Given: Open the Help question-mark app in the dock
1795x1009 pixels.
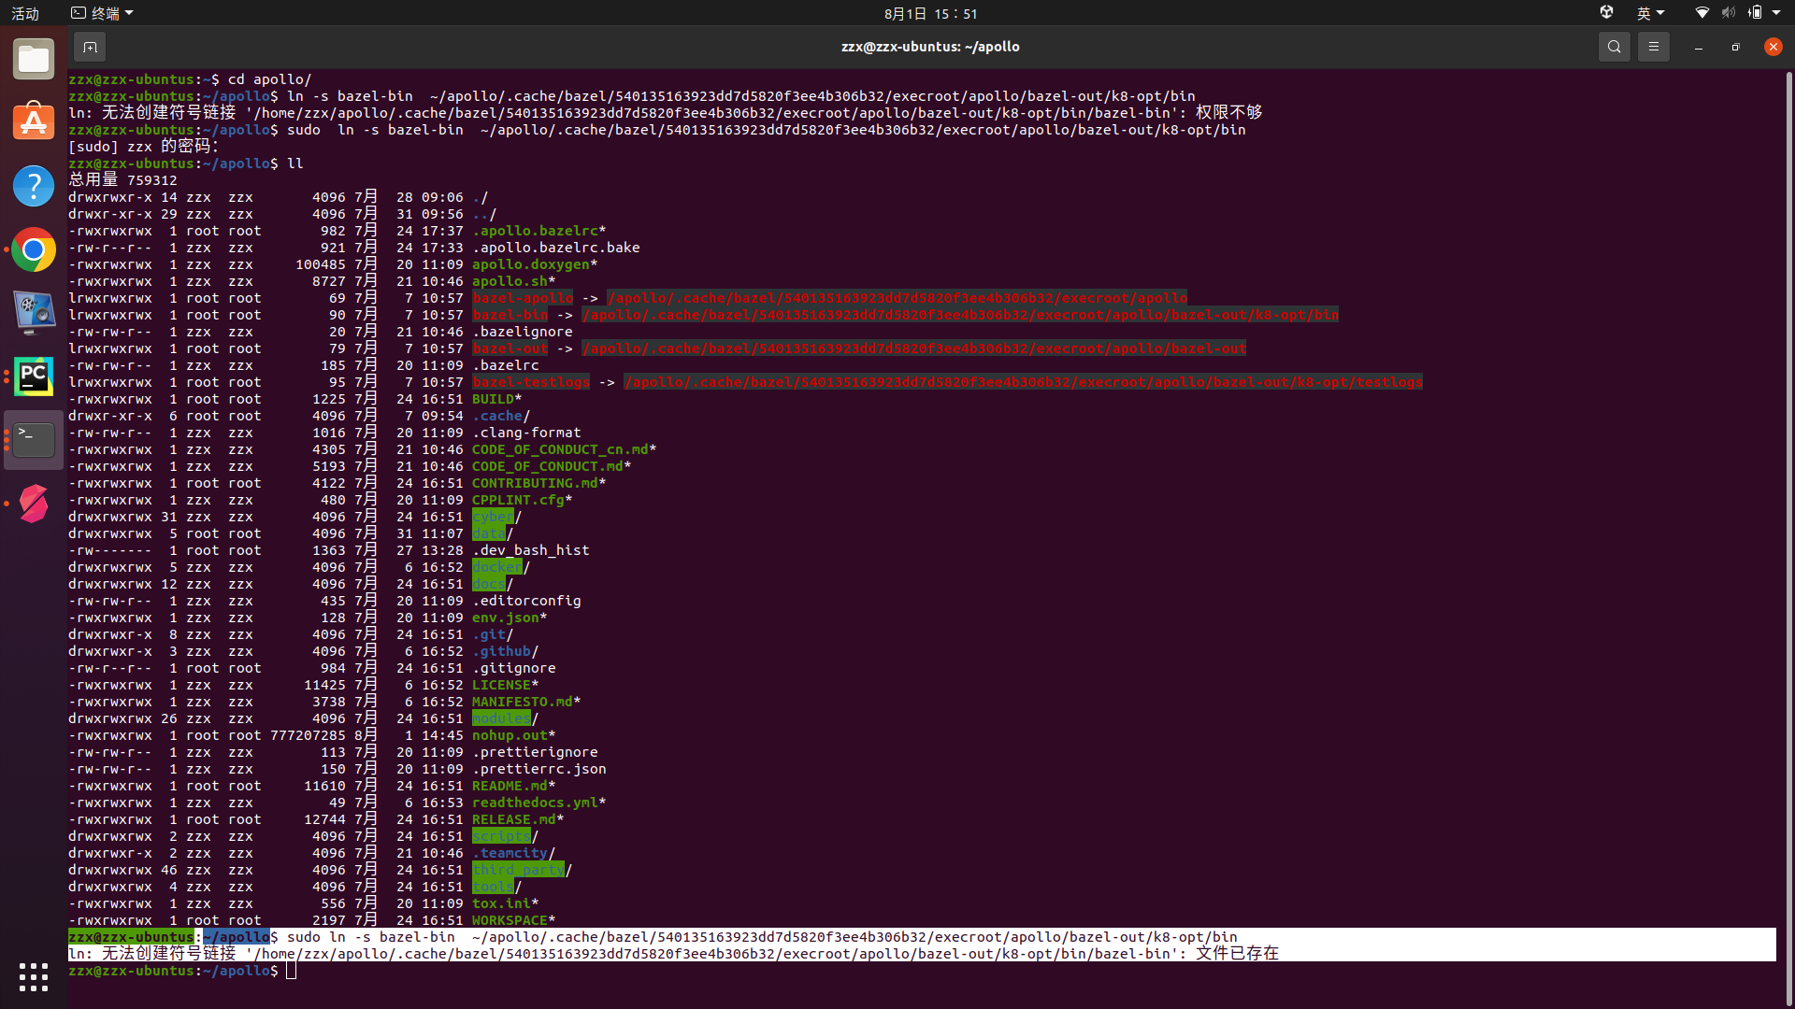Looking at the screenshot, I should [x=33, y=185].
